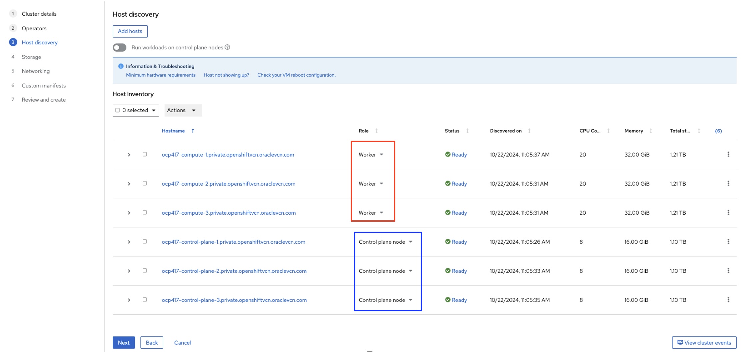
Task: Click Hostname ascending sort arrow
Action: pos(193,131)
